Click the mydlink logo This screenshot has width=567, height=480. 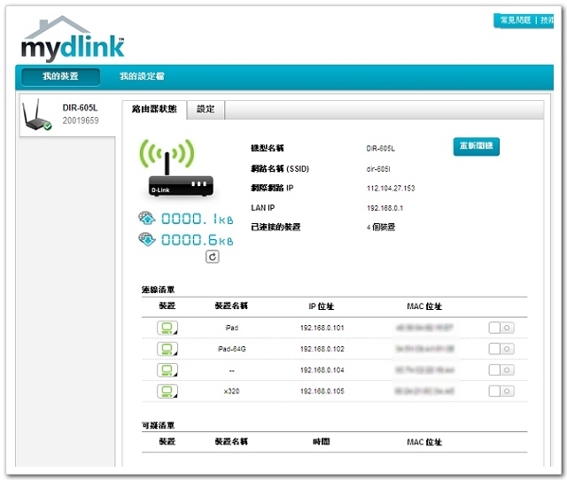click(x=73, y=38)
